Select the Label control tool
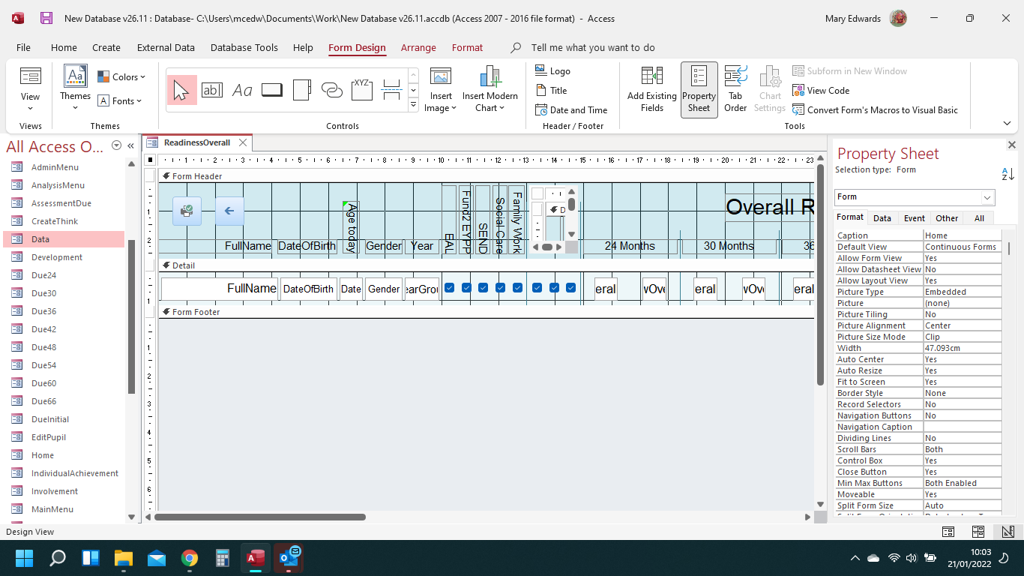Image resolution: width=1024 pixels, height=576 pixels. coord(242,90)
